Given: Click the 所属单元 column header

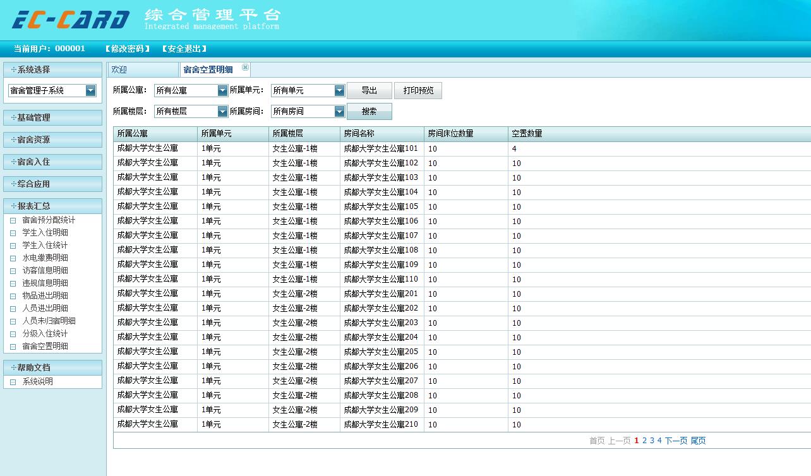Looking at the screenshot, I should pyautogui.click(x=233, y=134).
